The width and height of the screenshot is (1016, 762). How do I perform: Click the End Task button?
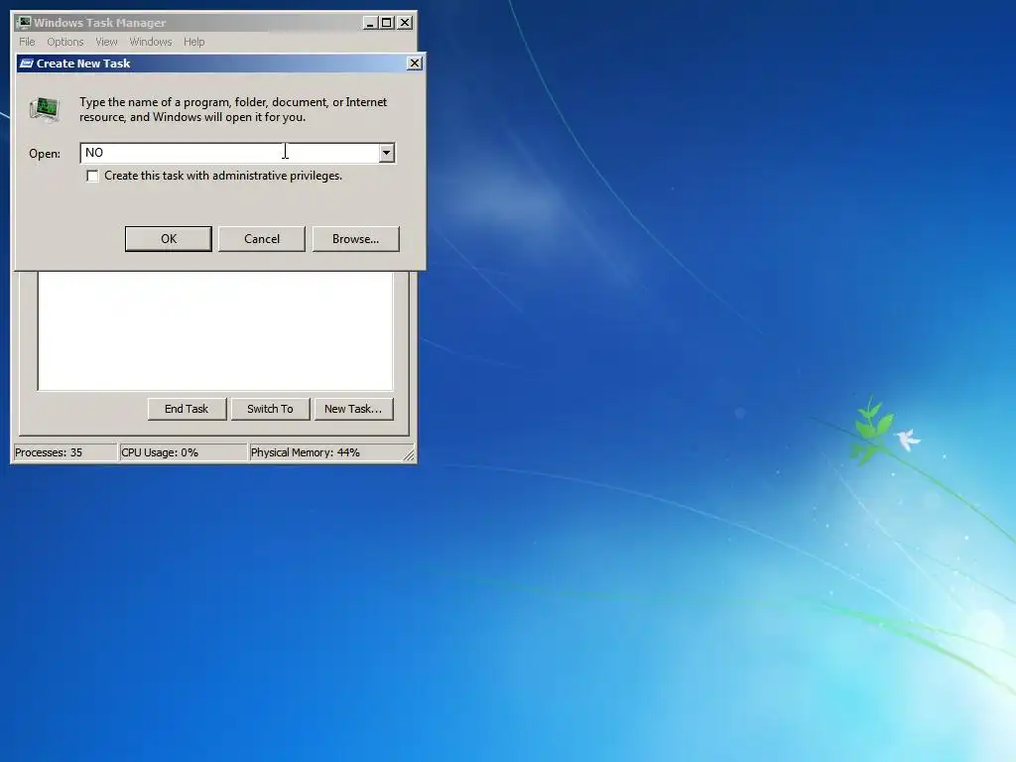[x=187, y=409]
